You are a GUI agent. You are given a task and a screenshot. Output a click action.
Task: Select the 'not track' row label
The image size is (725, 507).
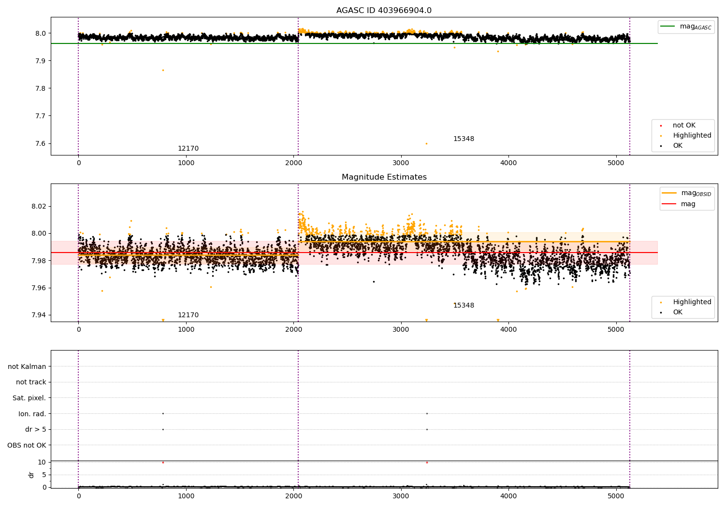pyautogui.click(x=31, y=382)
